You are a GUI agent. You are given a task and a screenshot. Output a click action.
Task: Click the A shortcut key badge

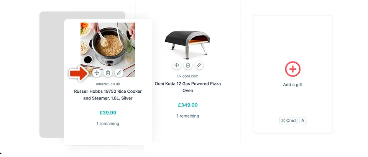point(303,121)
